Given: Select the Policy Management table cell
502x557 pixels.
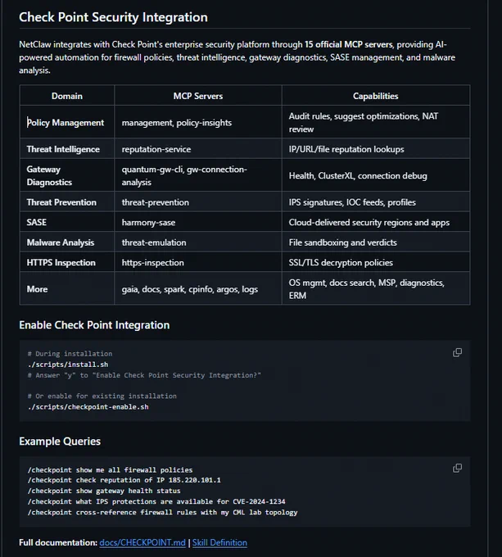Looking at the screenshot, I should pyautogui.click(x=66, y=123).
